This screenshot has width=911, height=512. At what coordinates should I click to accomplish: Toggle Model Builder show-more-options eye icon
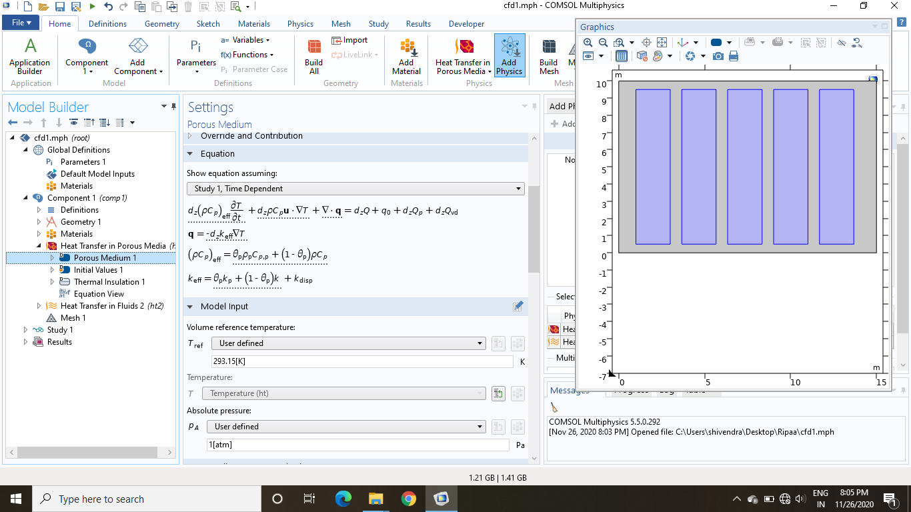pyautogui.click(x=73, y=123)
